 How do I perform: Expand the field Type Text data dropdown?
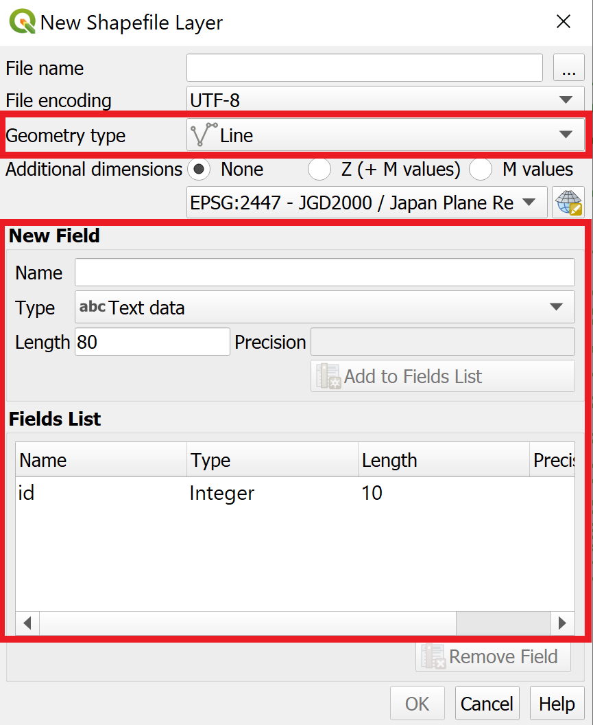point(325,307)
